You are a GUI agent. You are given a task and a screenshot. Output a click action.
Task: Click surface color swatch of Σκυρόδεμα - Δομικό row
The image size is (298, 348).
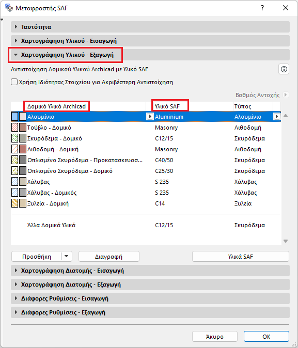(x=23, y=138)
